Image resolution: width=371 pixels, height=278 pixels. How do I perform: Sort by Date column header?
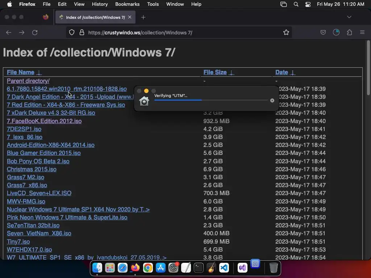click(x=282, y=72)
